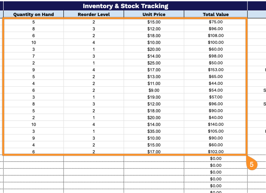Click the $102.00 total value cell
The image size is (266, 193).
pyautogui.click(x=216, y=152)
